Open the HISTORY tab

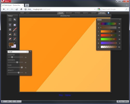click(94, 13)
